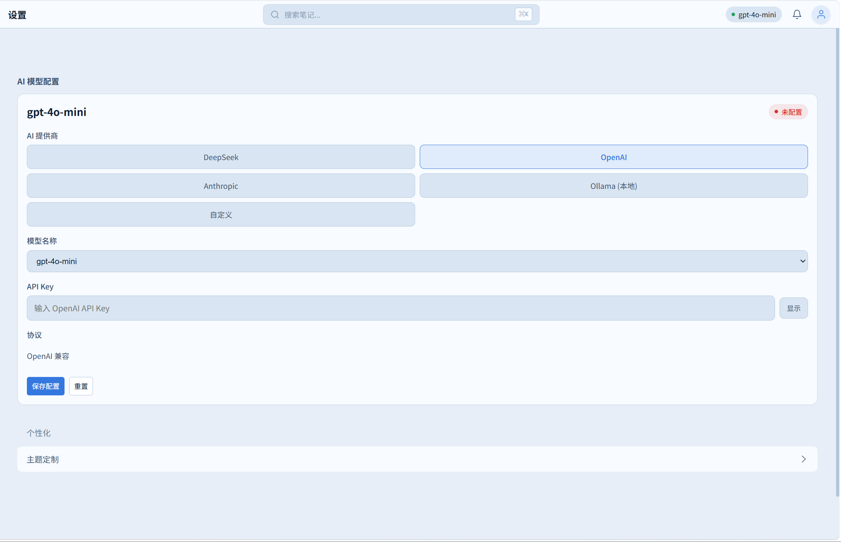Click the API Key label
This screenshot has width=841, height=542.
coord(40,287)
